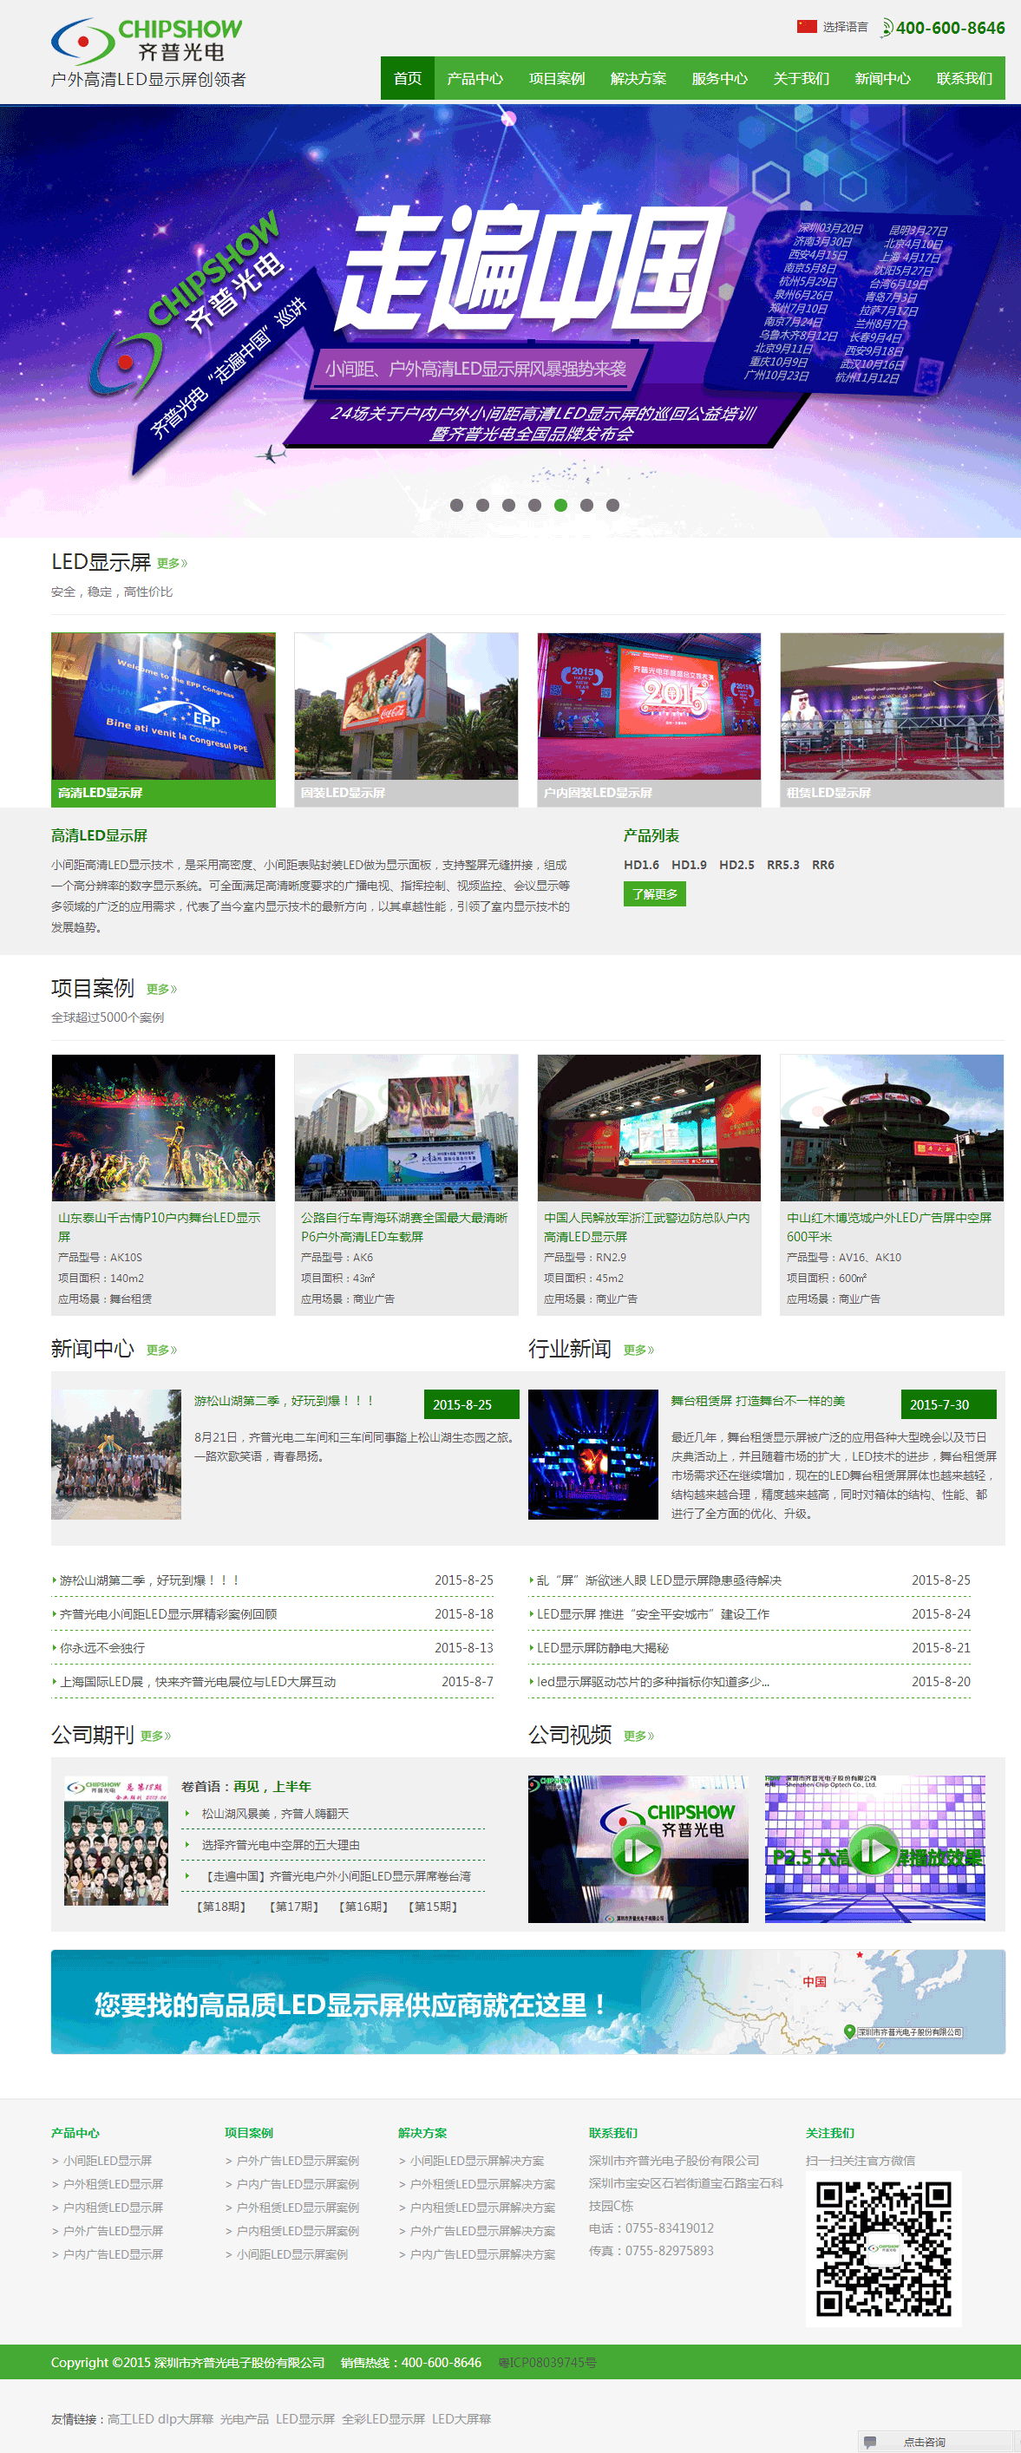
Task: Open 更多 beside 新闻中心 heading
Action: click(162, 1351)
